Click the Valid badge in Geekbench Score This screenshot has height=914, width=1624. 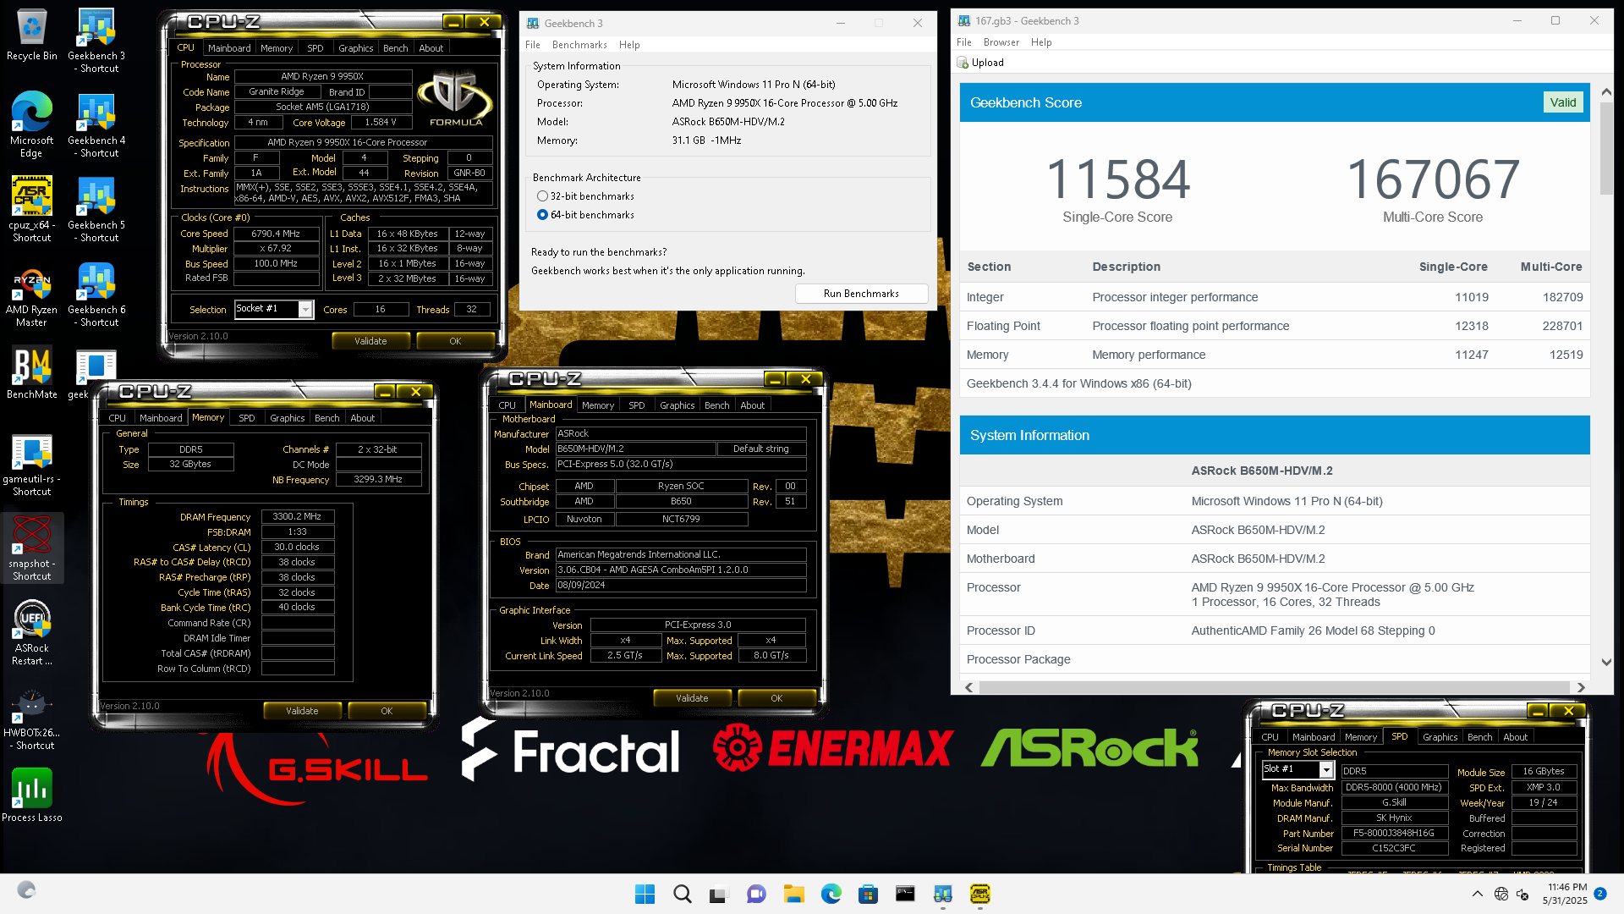(x=1563, y=102)
